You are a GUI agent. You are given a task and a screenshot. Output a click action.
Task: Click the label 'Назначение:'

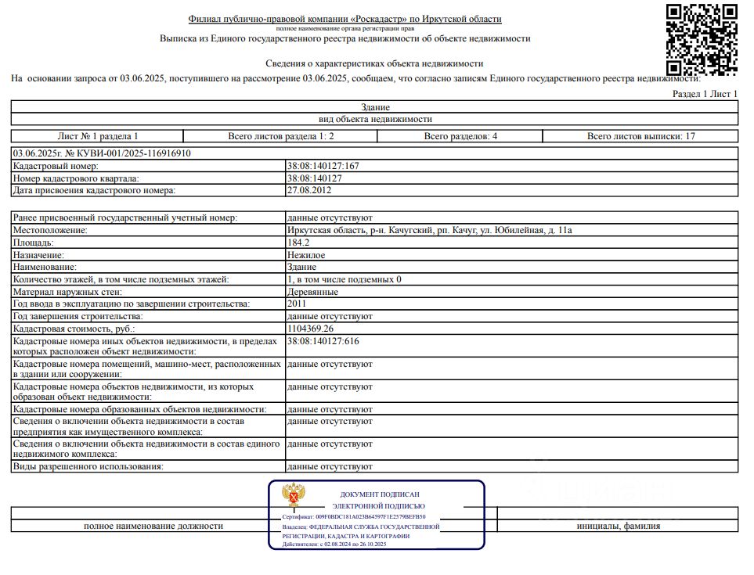[x=38, y=255]
